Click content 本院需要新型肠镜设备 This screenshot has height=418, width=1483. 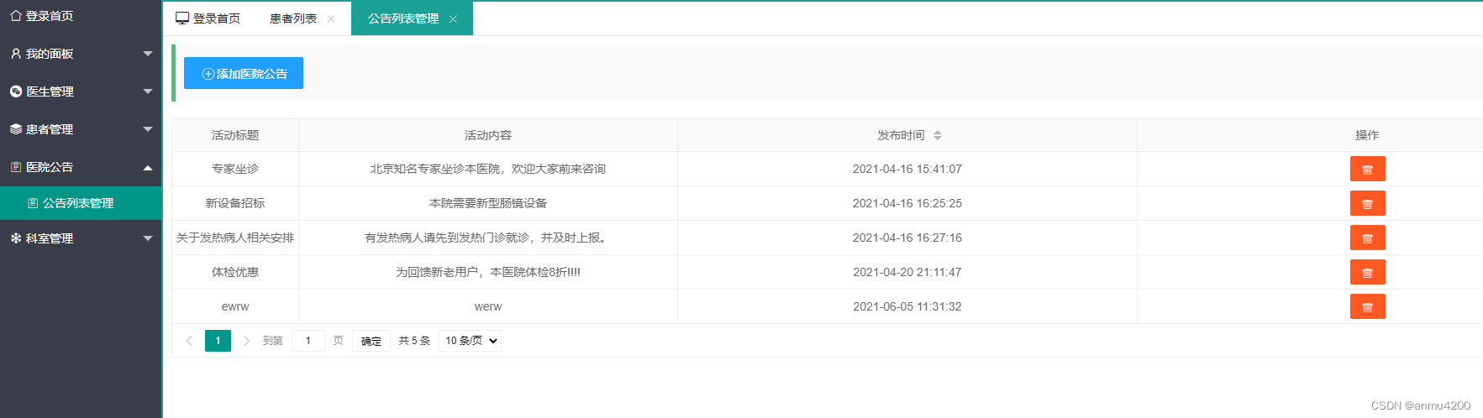pos(488,203)
